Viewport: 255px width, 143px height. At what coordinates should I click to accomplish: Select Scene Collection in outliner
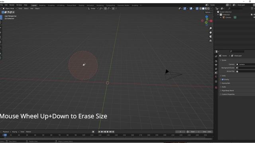[226, 12]
